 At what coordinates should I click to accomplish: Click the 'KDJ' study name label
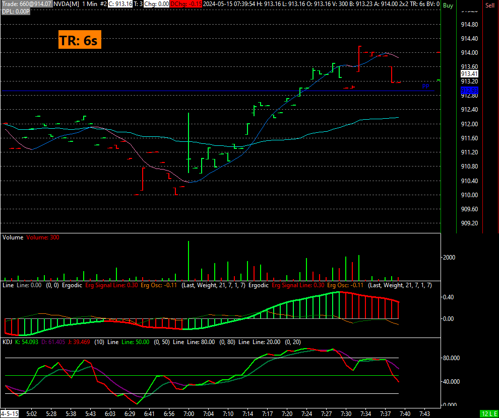tap(8, 342)
